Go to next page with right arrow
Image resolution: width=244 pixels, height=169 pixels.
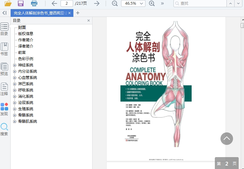[97, 3]
